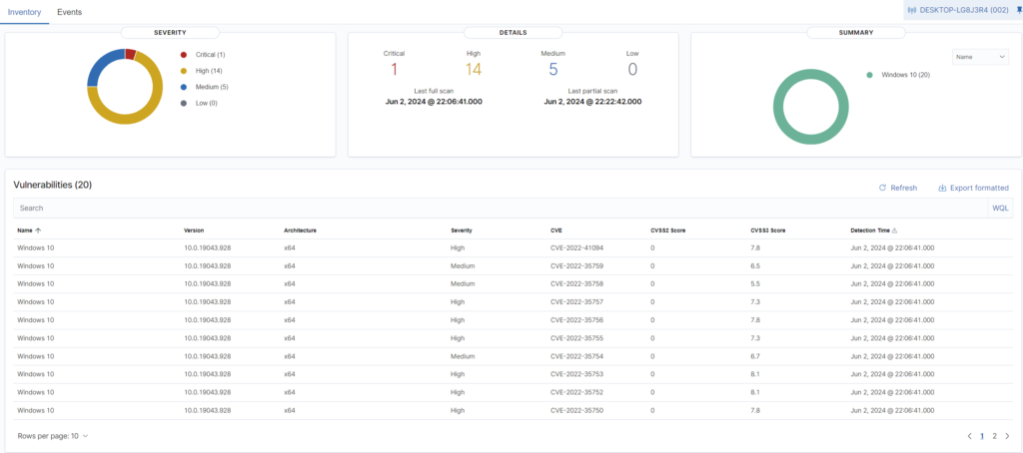1023x453 pixels.
Task: Click the sort arrow next to Name column
Action: coord(39,230)
